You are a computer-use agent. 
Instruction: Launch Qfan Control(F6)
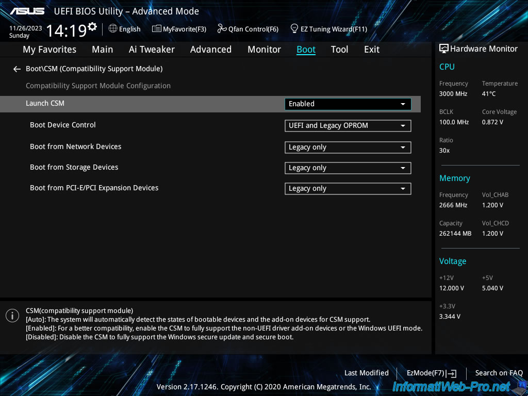253,29
